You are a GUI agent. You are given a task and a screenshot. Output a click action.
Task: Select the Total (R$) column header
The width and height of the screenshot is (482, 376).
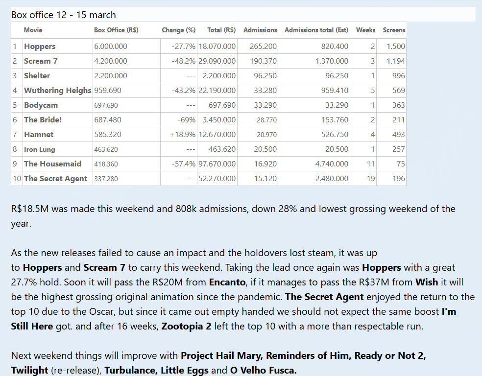pos(221,30)
